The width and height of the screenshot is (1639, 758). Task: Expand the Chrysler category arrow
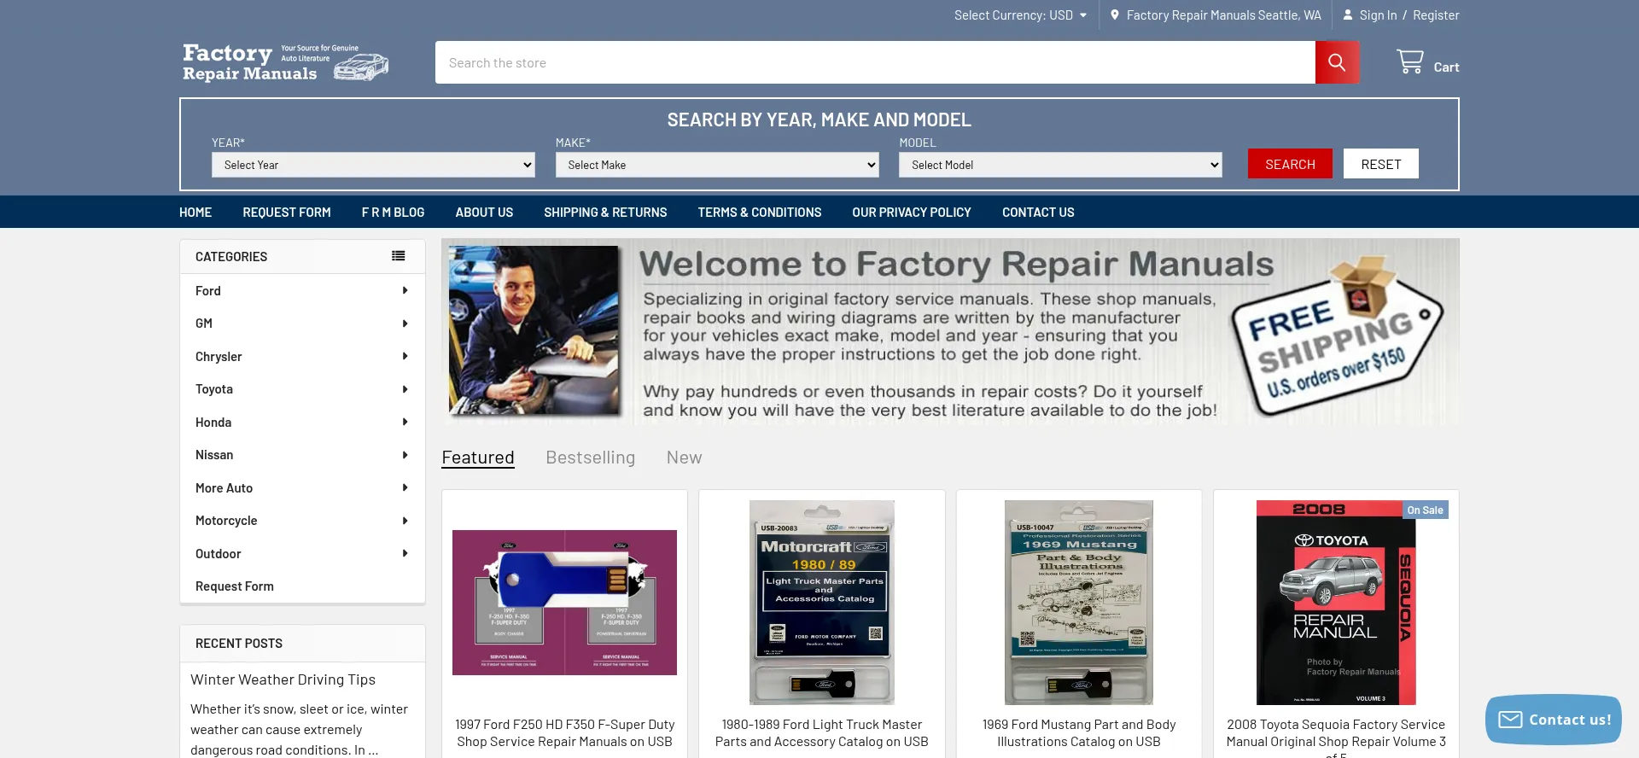click(x=405, y=357)
